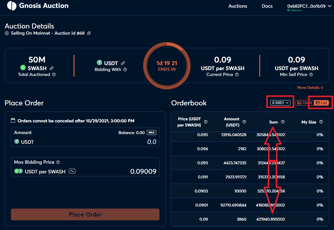Switch orderbook to Chart view
334x230 pixels.
pyautogui.click(x=304, y=103)
